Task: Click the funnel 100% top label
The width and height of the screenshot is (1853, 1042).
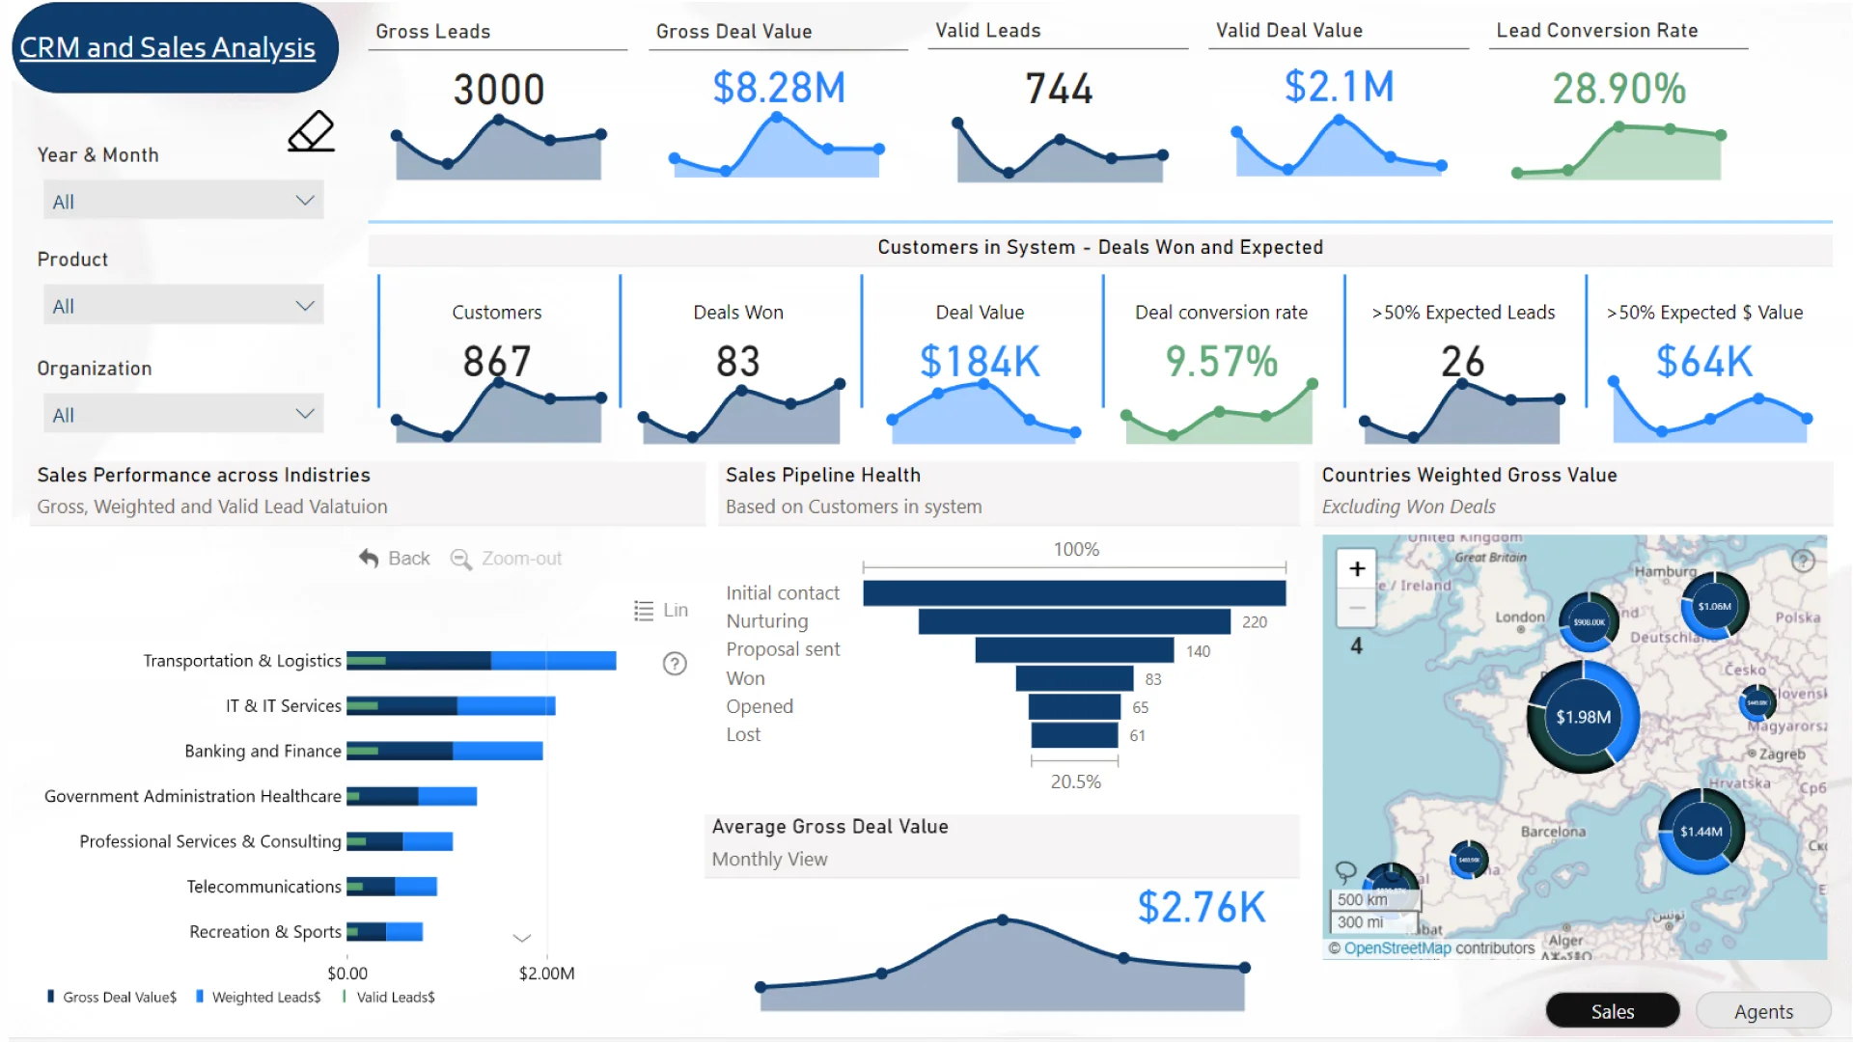Action: tap(1076, 549)
